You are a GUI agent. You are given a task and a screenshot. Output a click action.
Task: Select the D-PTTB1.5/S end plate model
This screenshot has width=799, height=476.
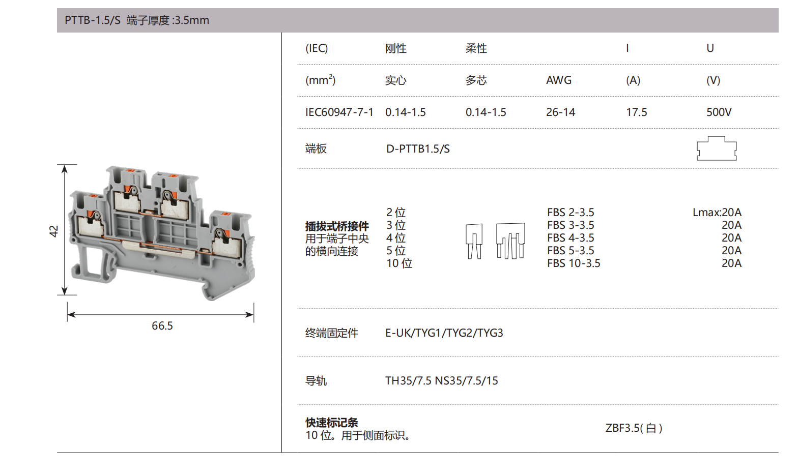click(x=418, y=149)
